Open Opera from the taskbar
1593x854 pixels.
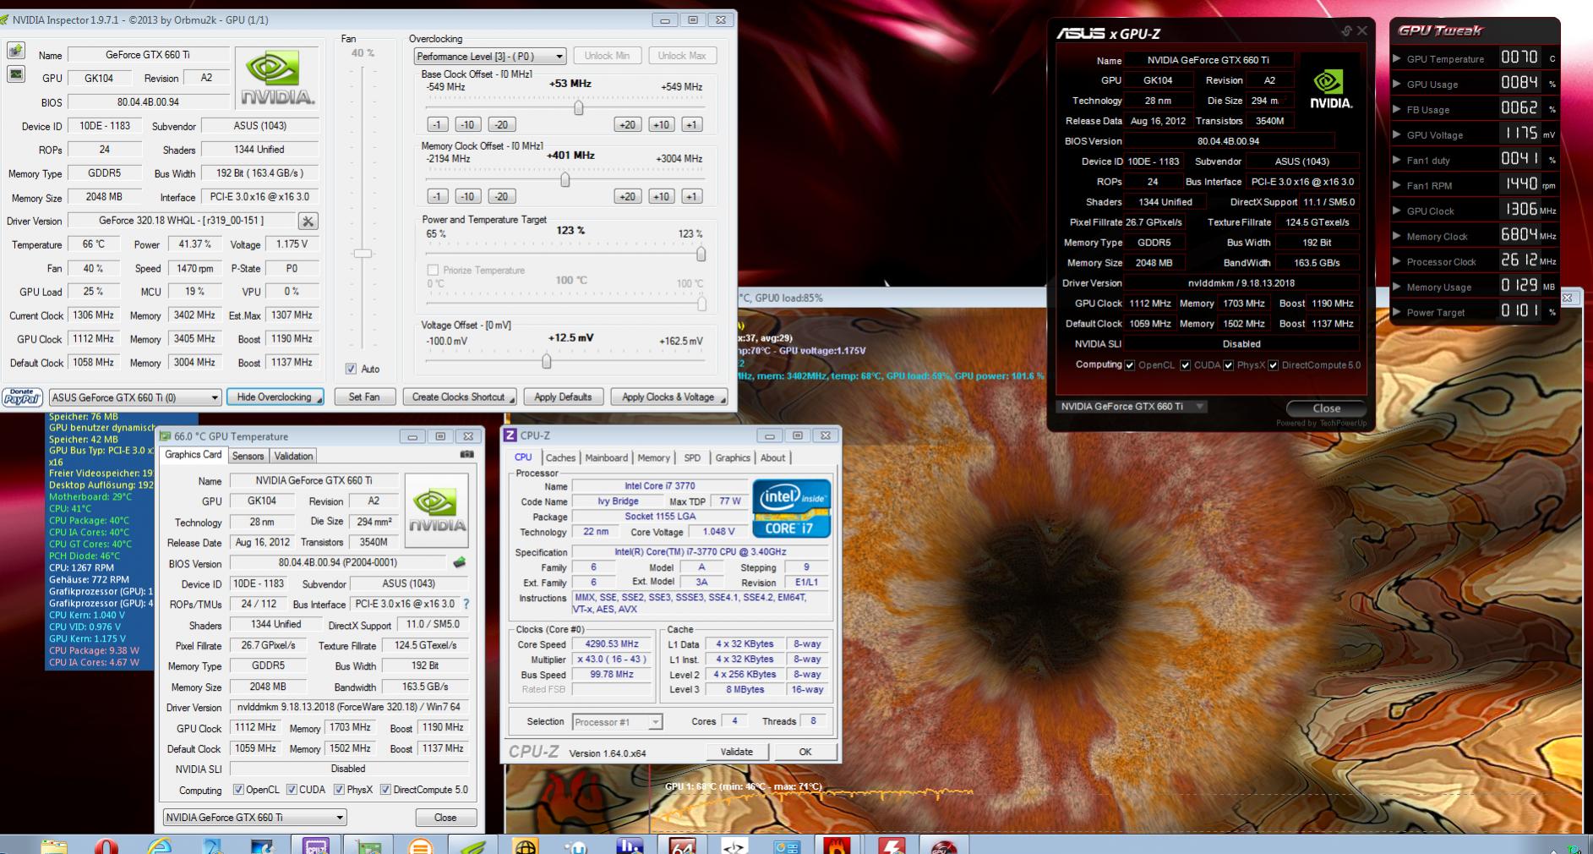[106, 846]
